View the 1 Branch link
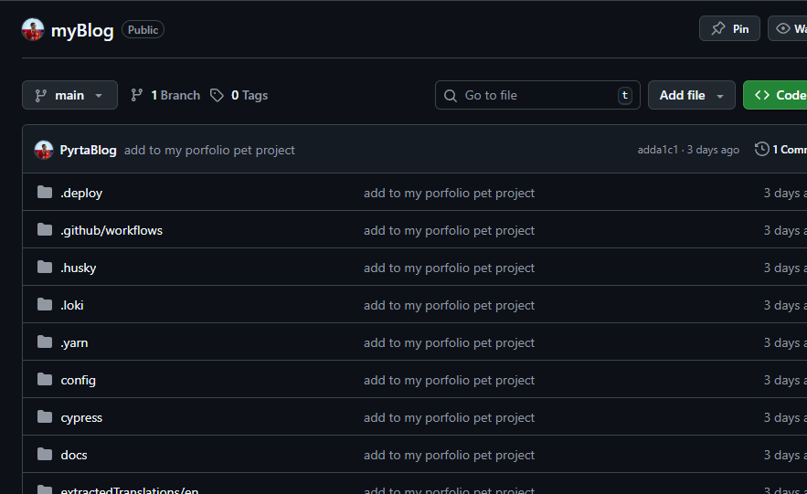807x494 pixels. click(165, 95)
